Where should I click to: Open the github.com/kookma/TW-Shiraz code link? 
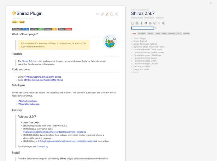pyautogui.click(x=44, y=80)
